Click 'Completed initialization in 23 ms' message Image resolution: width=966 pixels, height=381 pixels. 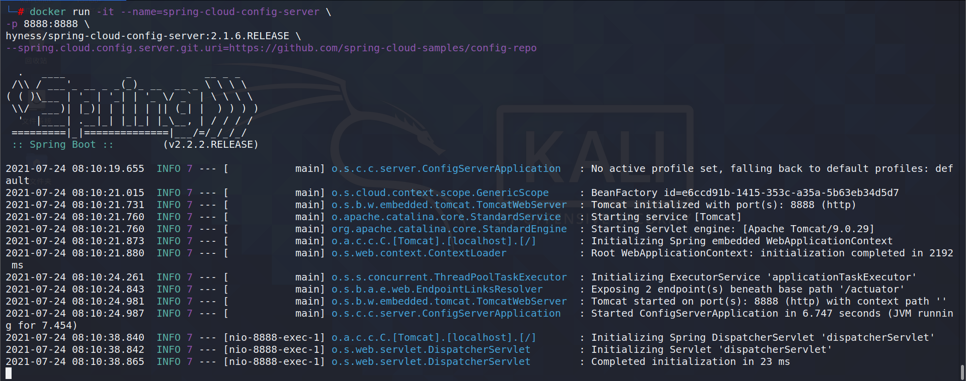point(691,362)
